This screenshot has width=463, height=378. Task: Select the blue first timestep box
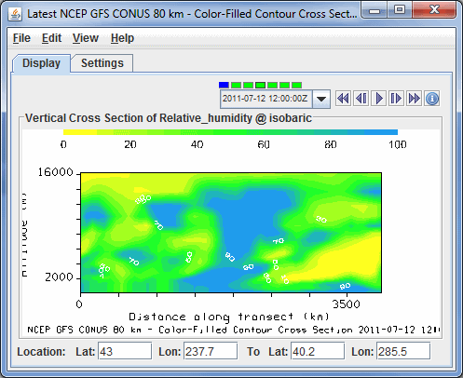pyautogui.click(x=224, y=85)
